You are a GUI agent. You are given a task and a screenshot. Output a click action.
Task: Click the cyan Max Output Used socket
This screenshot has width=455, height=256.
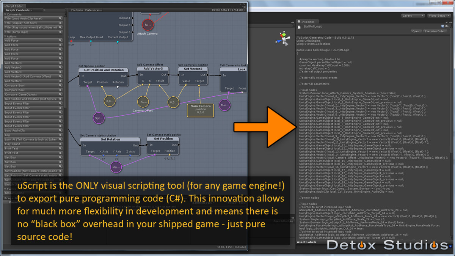click(91, 41)
